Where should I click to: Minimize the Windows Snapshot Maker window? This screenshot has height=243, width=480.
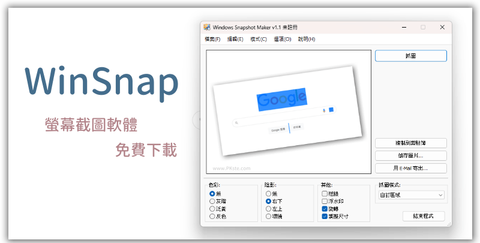(x=404, y=27)
